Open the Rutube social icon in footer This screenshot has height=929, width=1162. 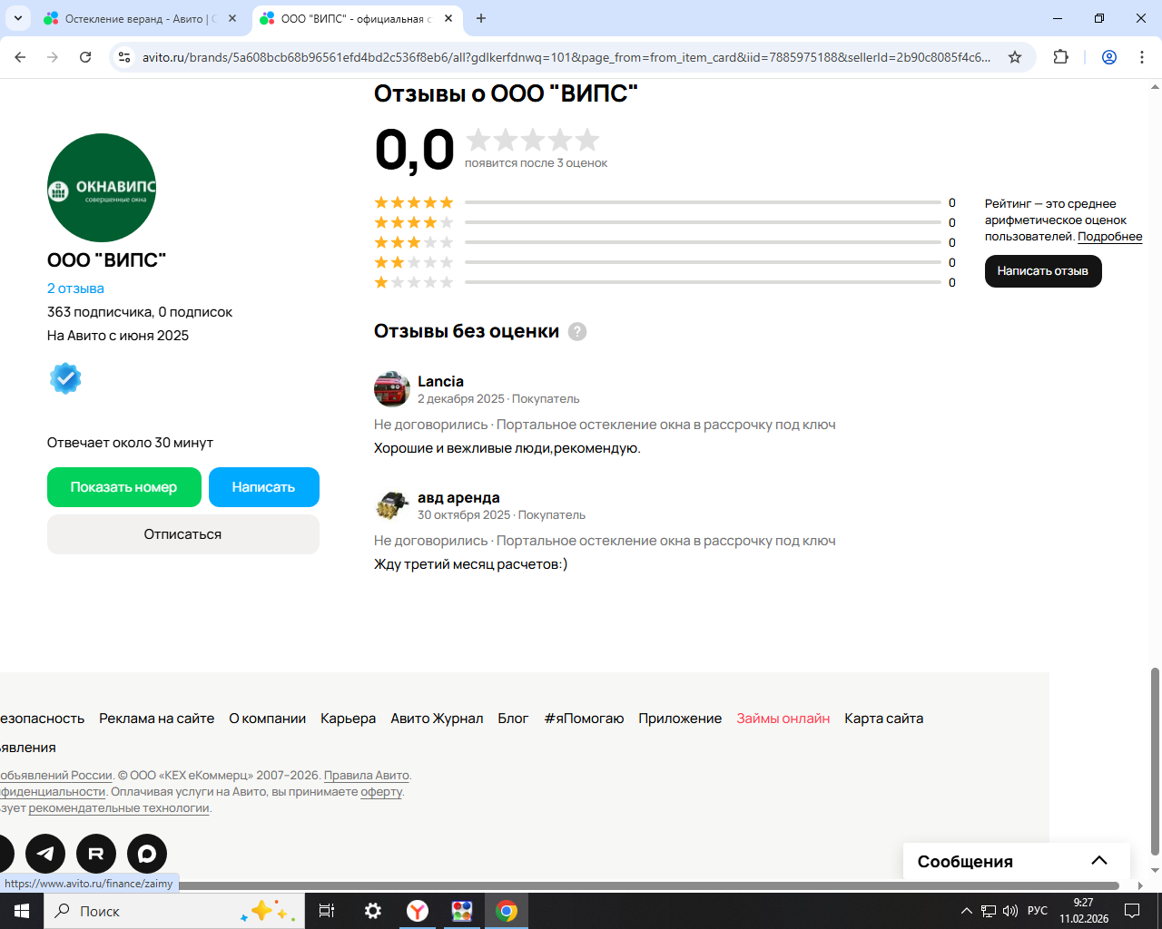[x=96, y=854]
